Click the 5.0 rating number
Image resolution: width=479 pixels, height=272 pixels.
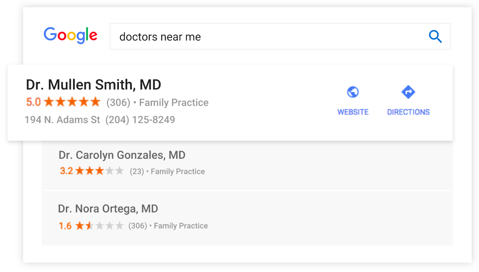(x=33, y=102)
